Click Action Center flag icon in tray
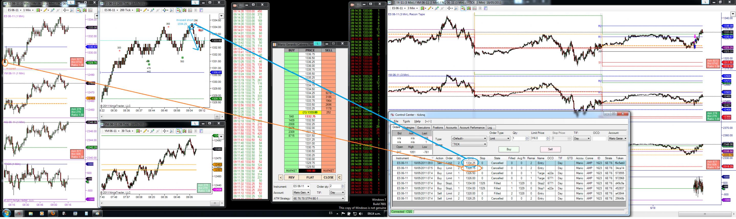The image size is (736, 219). click(344, 214)
